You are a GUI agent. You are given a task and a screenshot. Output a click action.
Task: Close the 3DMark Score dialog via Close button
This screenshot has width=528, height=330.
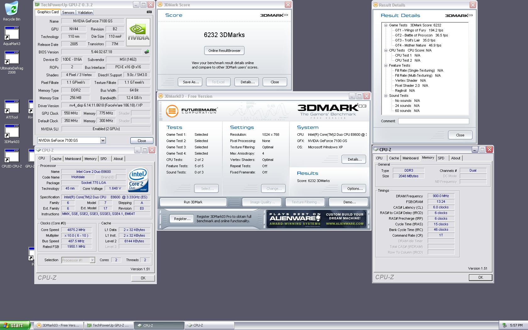click(275, 82)
